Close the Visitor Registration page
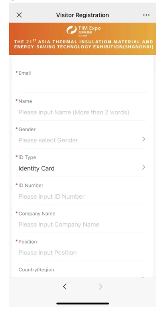 [19, 15]
